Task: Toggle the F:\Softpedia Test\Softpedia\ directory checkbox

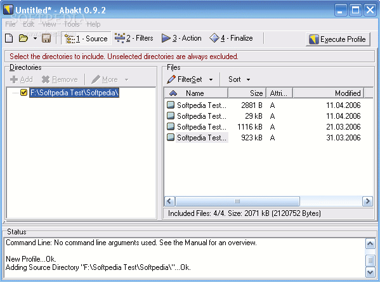Action: coord(23,93)
